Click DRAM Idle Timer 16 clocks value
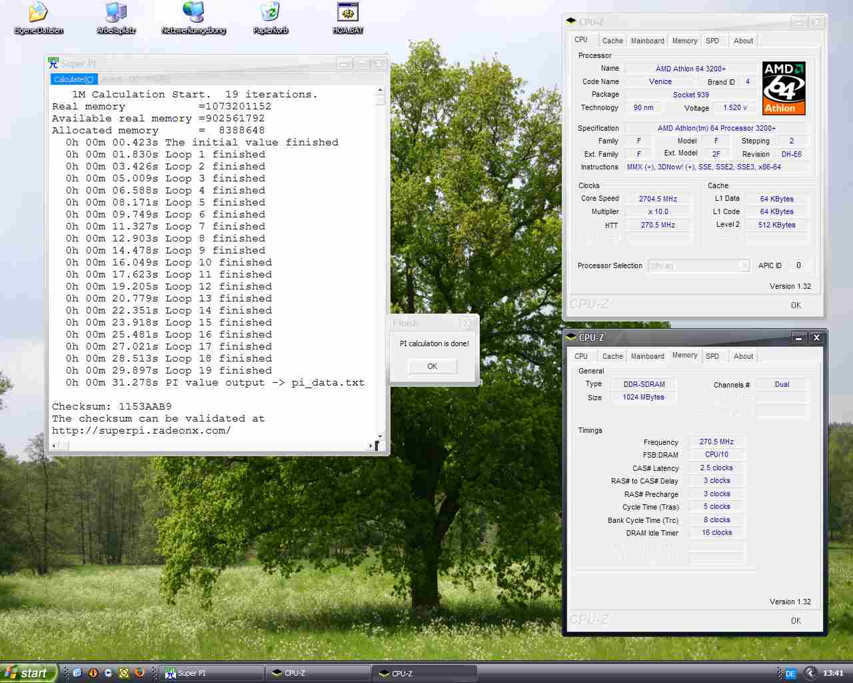The image size is (853, 683). [716, 533]
